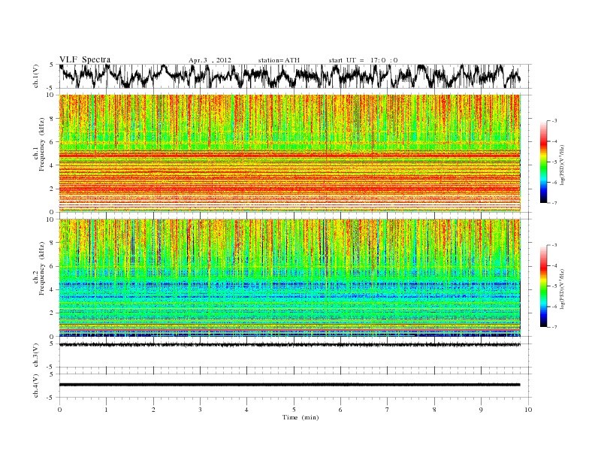Screen dimensions: 595x460
Task: Click inside the ch.1 spectrogram panel
Action: click(x=289, y=153)
